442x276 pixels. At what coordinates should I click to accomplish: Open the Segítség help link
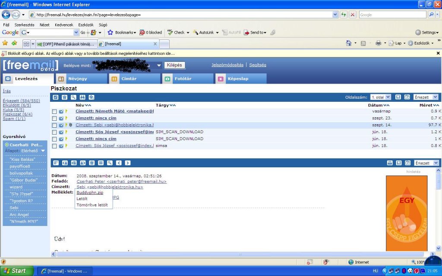[258, 65]
